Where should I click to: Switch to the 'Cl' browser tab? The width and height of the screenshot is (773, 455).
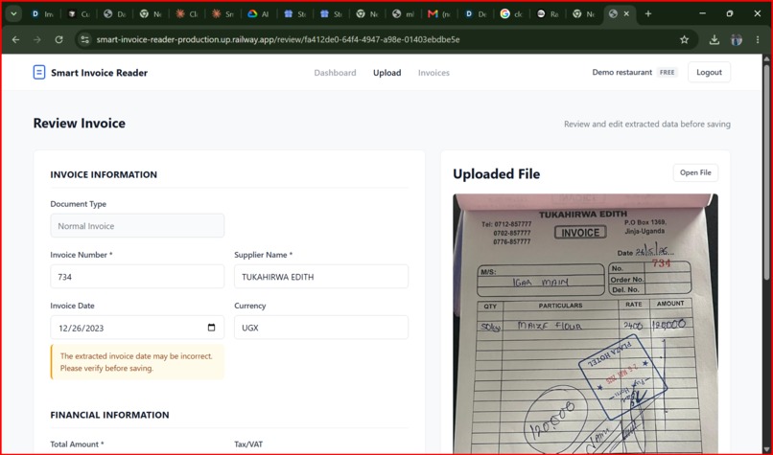tap(186, 13)
